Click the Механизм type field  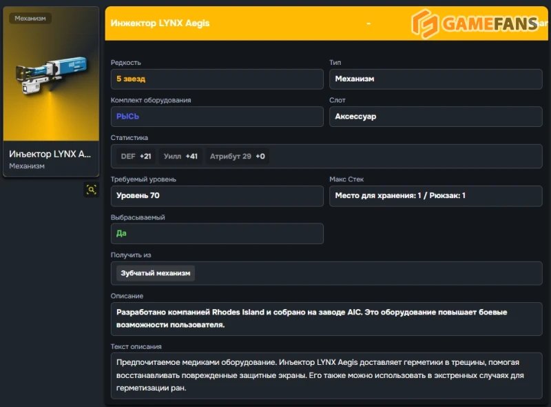(x=435, y=79)
